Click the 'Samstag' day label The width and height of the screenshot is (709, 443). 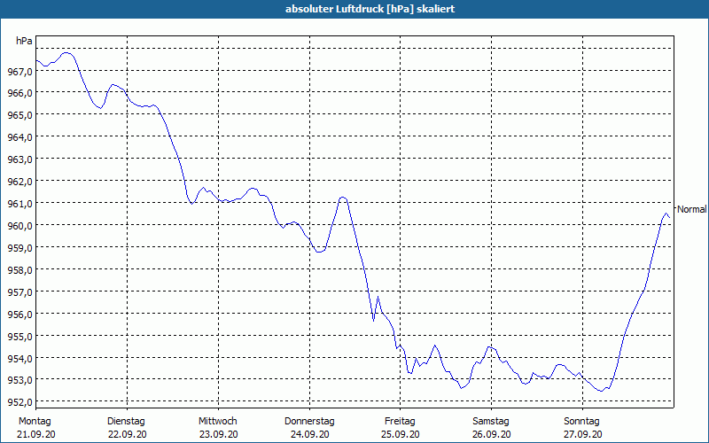coord(491,422)
